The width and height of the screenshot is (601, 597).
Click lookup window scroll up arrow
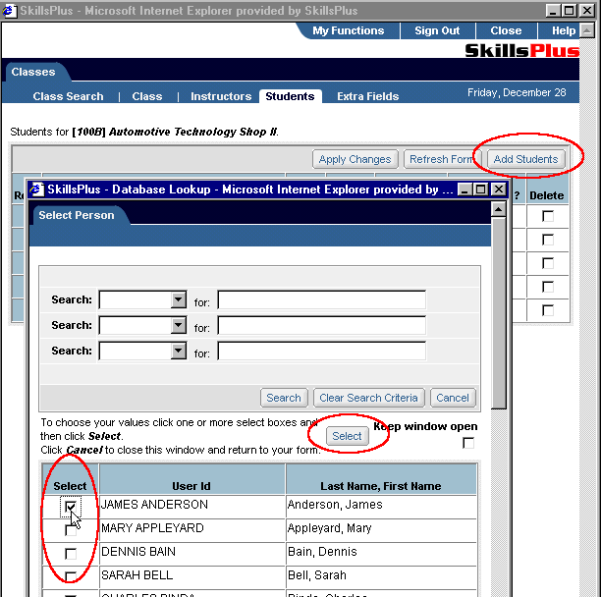tap(498, 209)
